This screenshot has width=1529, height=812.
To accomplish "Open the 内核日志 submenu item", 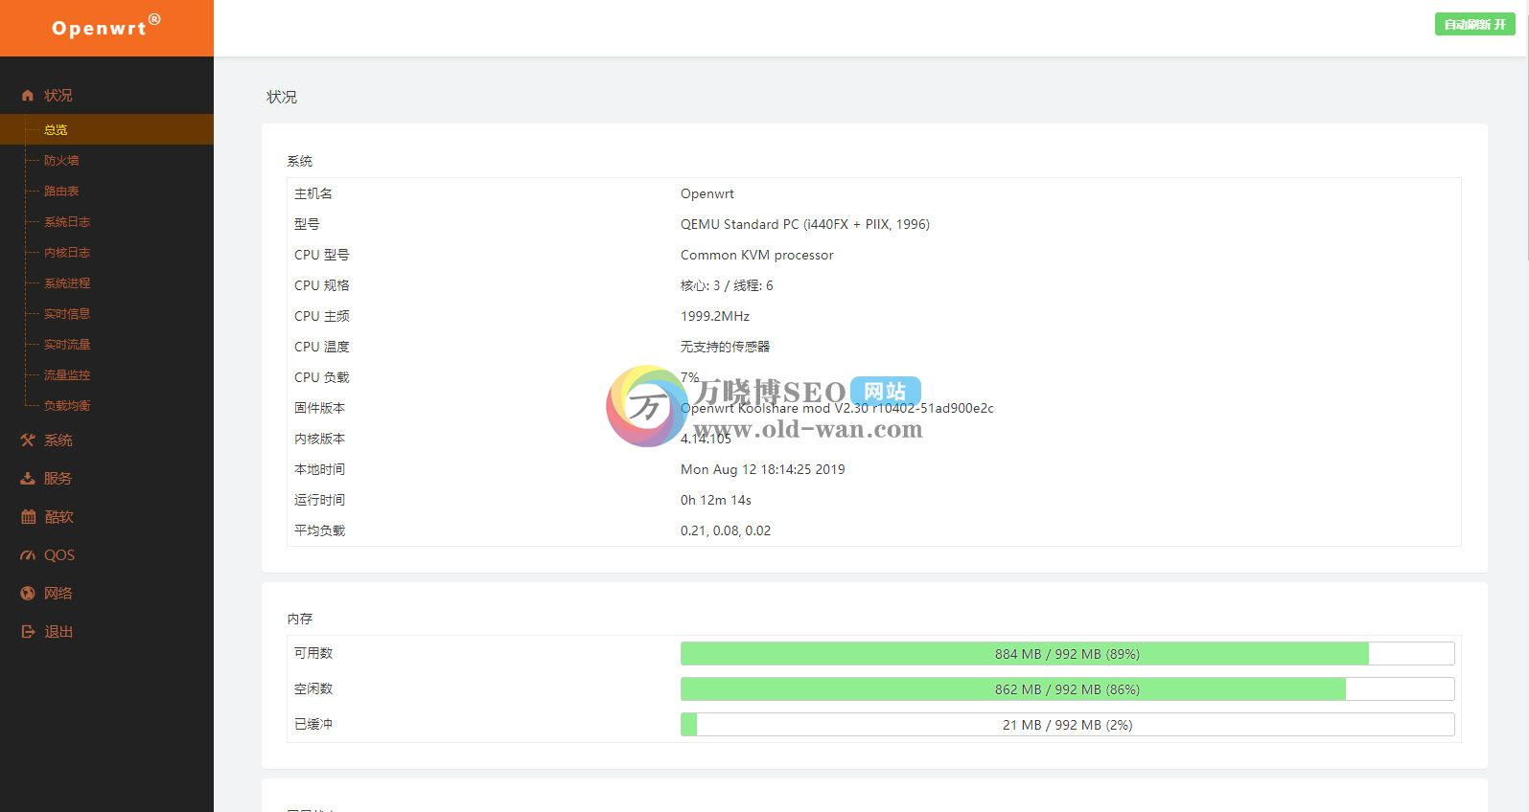I will point(67,252).
